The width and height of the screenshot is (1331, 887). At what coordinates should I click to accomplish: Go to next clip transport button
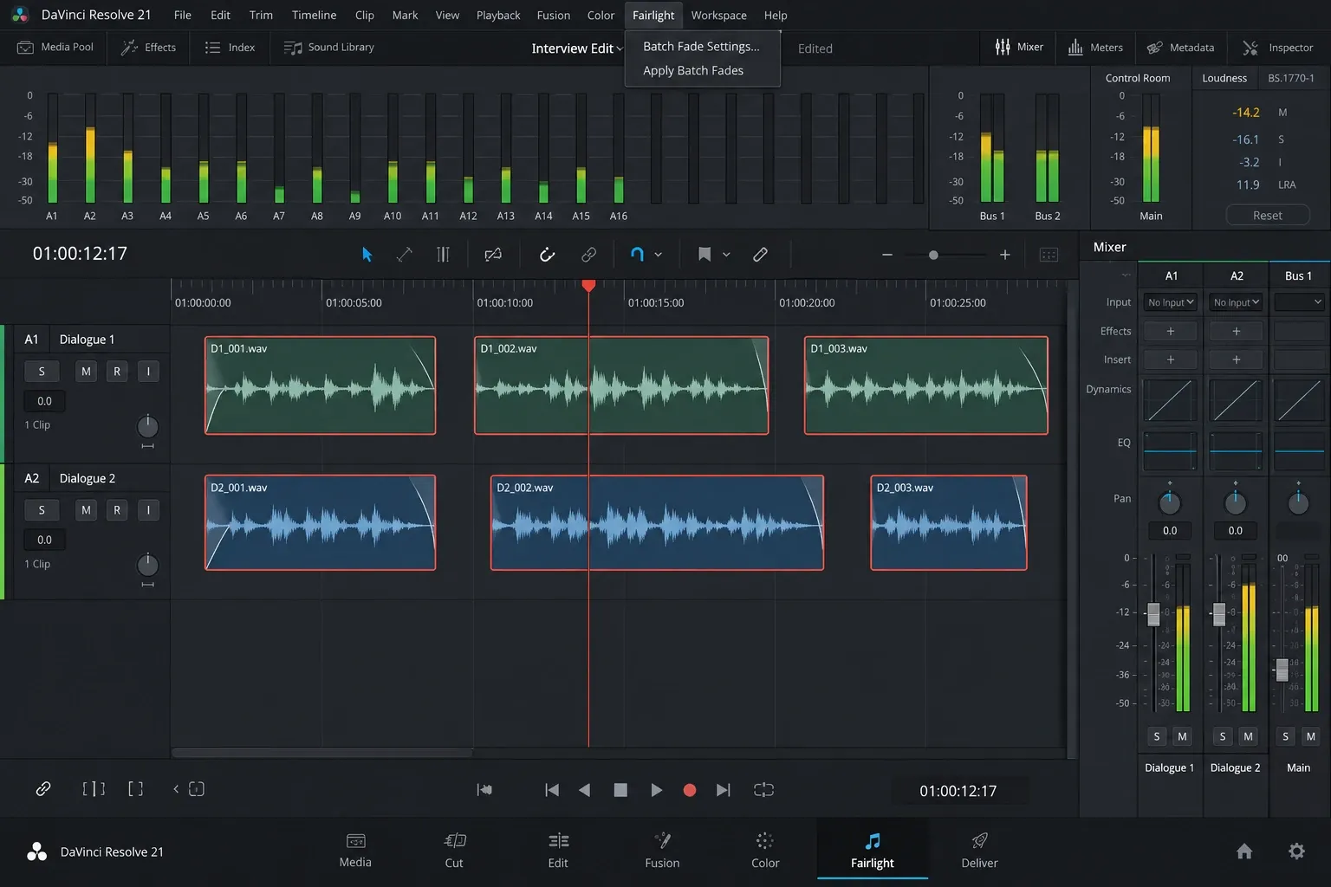coord(724,790)
